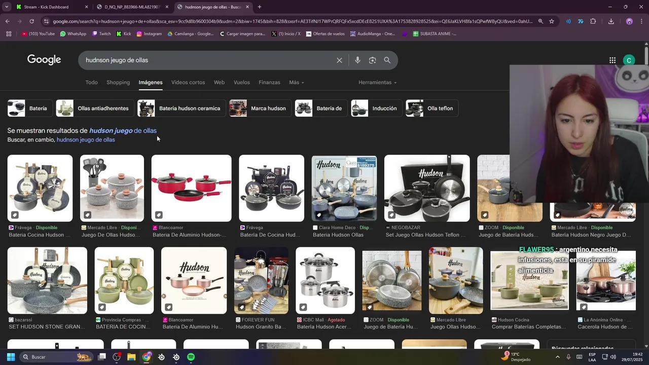Open Chrome downloads icon

point(611,21)
